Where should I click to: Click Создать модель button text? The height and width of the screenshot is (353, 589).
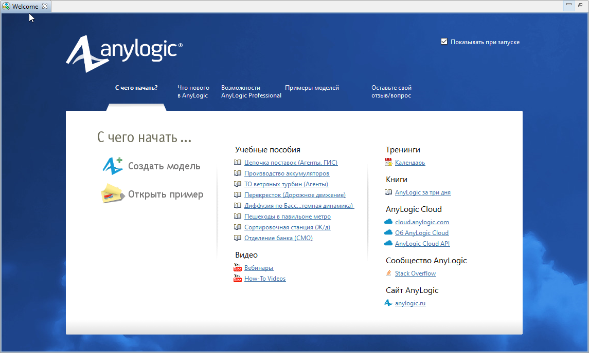[164, 166]
